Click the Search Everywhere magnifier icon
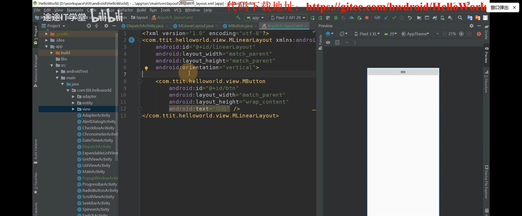The width and height of the screenshot is (522, 216). [460, 18]
